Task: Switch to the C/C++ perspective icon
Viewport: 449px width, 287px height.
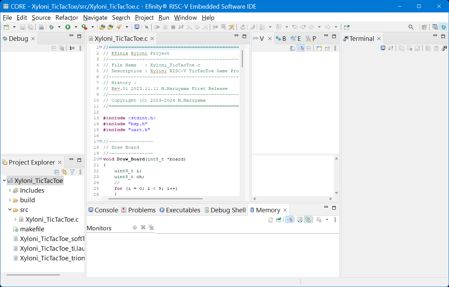Action: tap(435, 27)
